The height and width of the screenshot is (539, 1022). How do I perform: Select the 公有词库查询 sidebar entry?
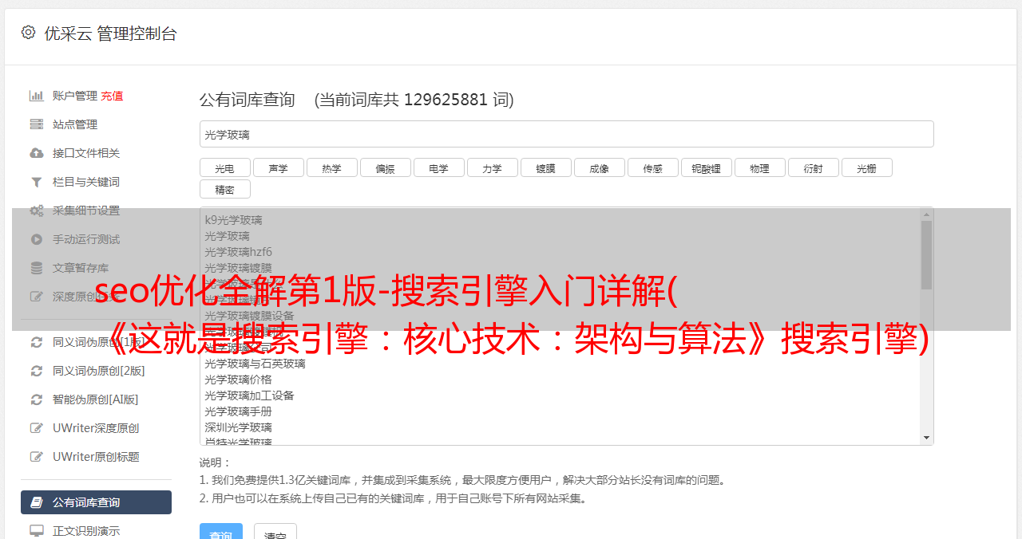pyautogui.click(x=96, y=502)
